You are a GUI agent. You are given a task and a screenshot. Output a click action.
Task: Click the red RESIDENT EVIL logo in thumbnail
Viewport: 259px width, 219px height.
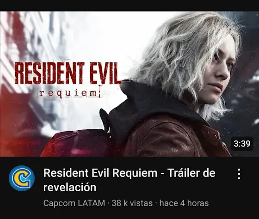click(x=67, y=73)
